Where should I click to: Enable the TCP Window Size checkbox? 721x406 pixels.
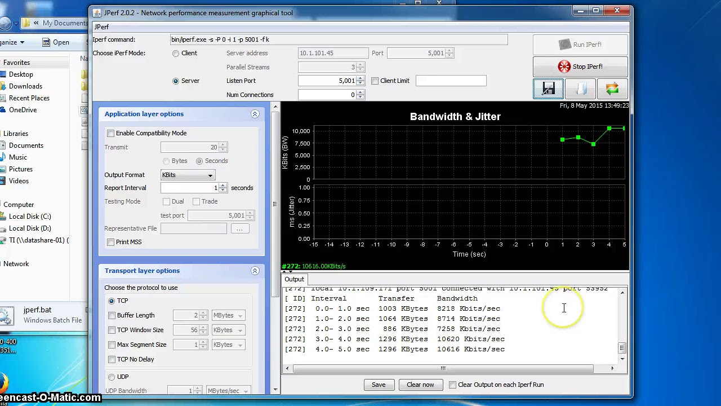coord(112,330)
